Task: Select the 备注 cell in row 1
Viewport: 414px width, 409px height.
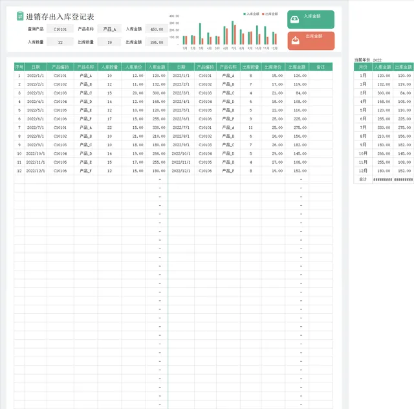Action: click(x=321, y=76)
